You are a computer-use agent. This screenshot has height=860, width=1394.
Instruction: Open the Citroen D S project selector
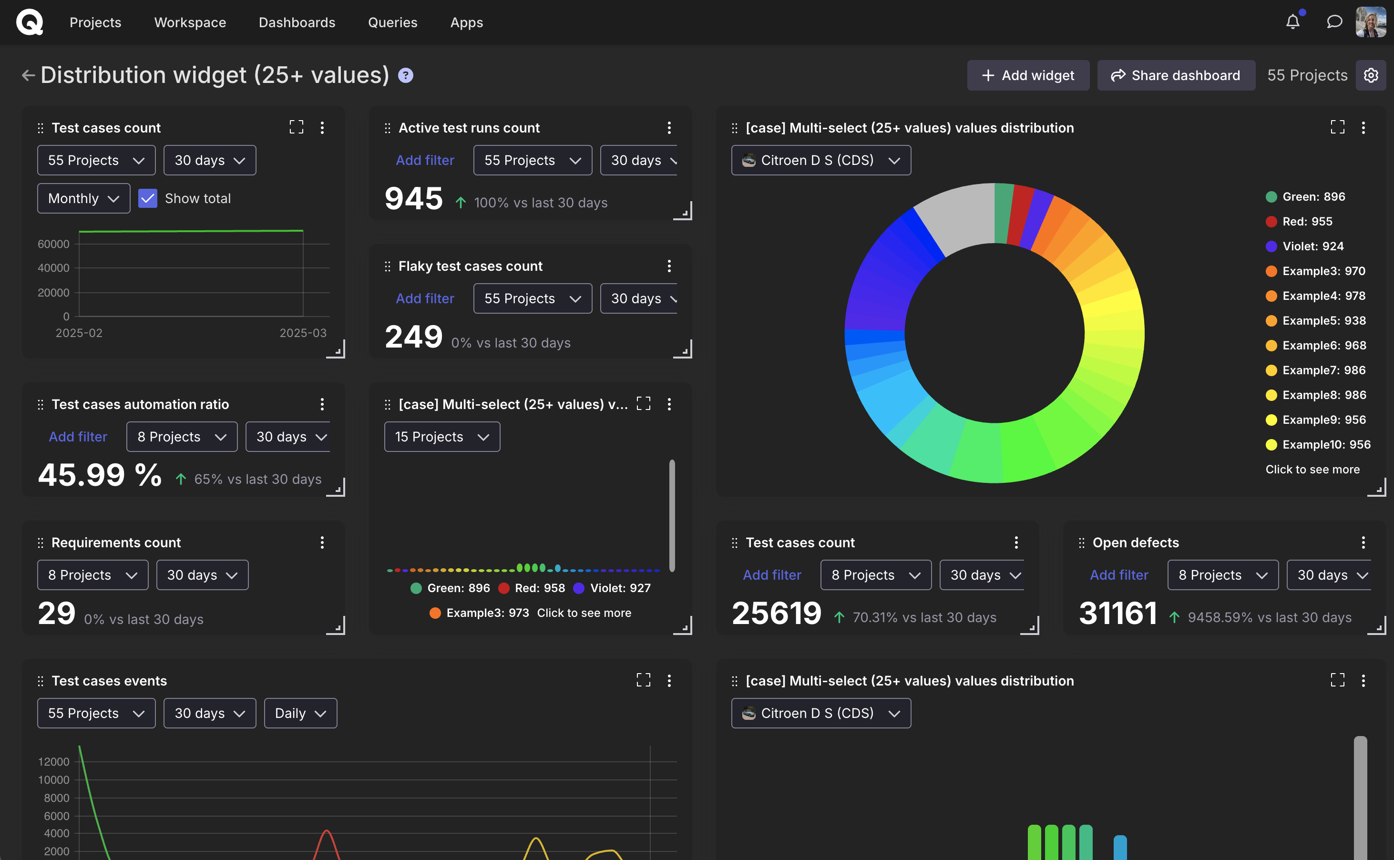(x=820, y=160)
